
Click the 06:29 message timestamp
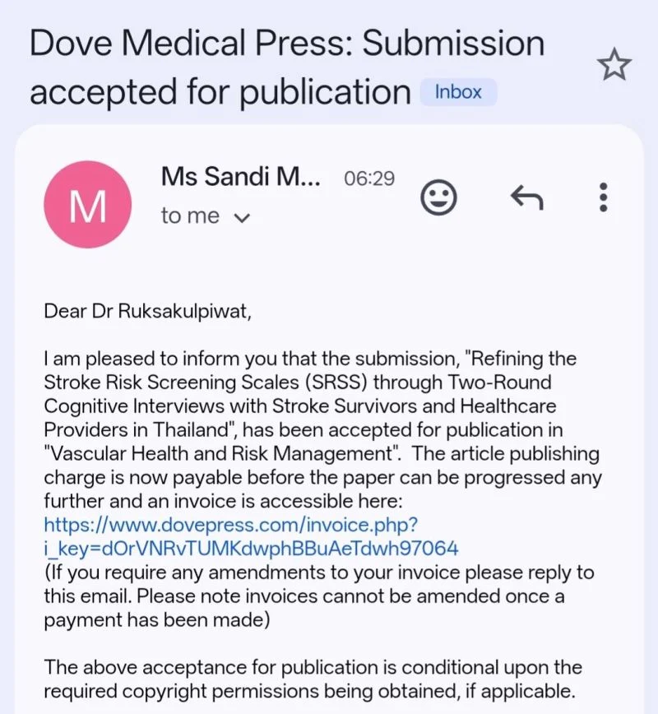click(x=369, y=178)
